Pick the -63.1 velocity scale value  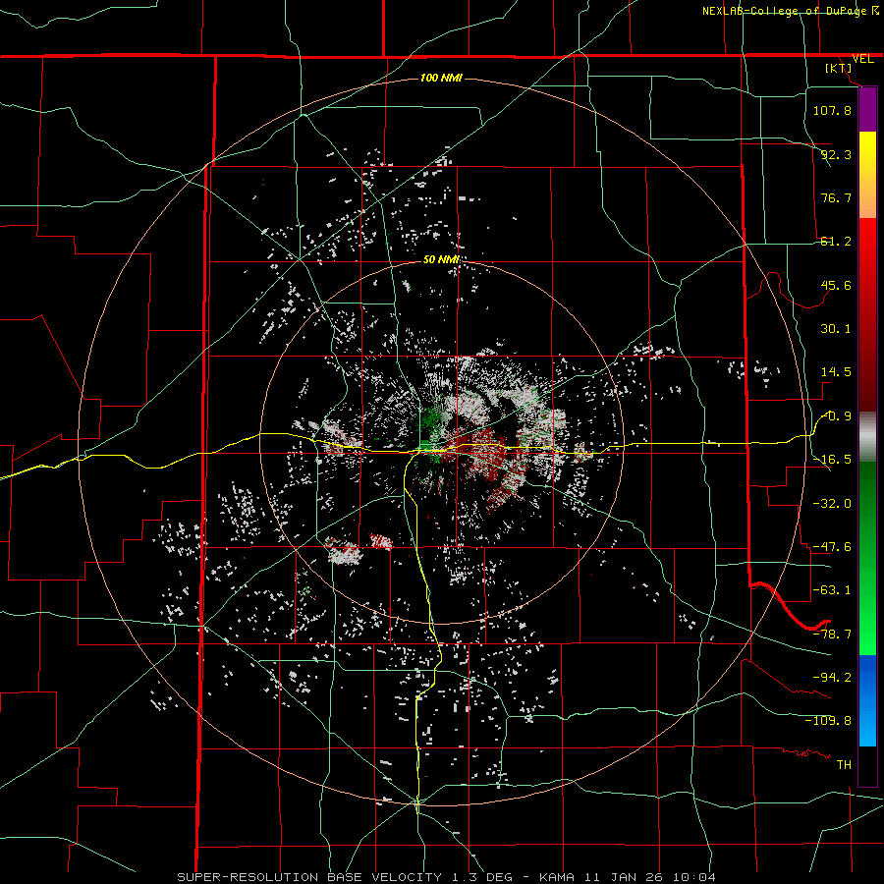[x=832, y=590]
